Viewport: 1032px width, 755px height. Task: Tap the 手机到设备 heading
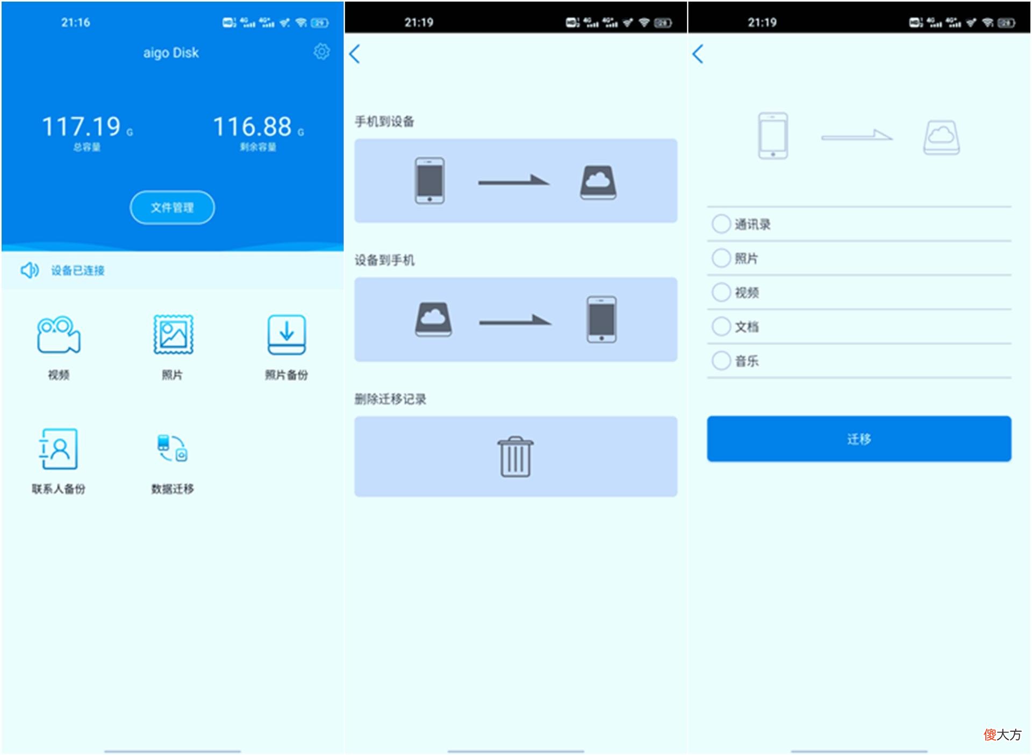tap(384, 121)
